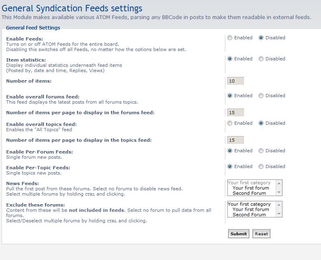Select Enabled for Item statistics
Screen dimensions: 321x260
click(x=230, y=59)
